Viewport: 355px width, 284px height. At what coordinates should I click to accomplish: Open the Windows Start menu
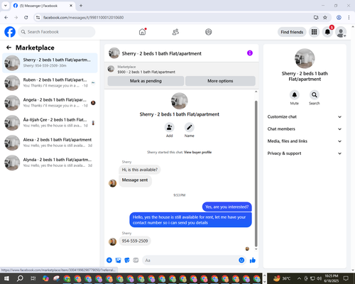(6, 278)
